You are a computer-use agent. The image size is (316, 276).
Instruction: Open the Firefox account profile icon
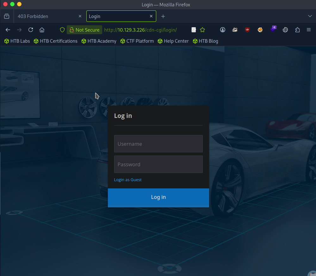pos(223,30)
